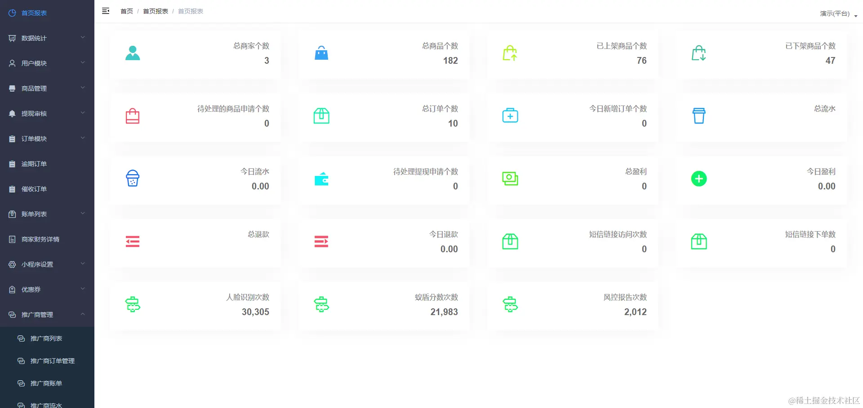Expand the 订单模块 sidebar menu

tap(47, 139)
